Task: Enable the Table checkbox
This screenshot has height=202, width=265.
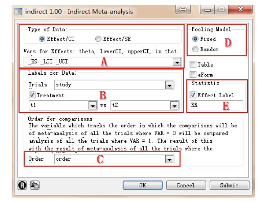Action: click(193, 64)
